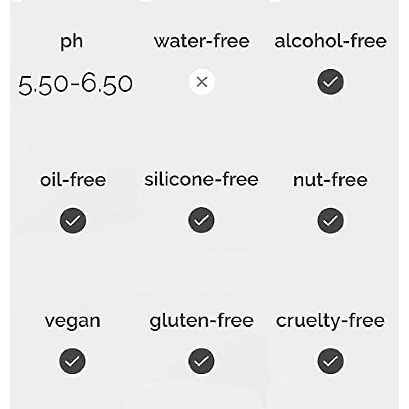Click the alcohol-free checkmark icon
This screenshot has width=409, height=409.
330,82
